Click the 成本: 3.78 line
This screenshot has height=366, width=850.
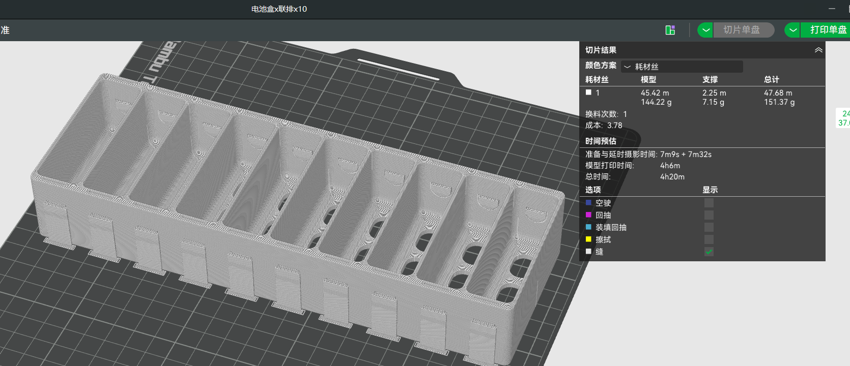[x=604, y=126]
